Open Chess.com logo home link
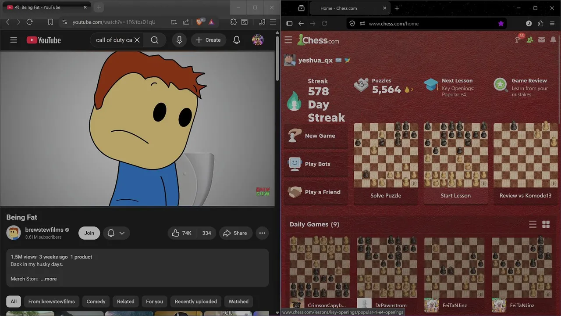The image size is (561, 316). pyautogui.click(x=318, y=40)
